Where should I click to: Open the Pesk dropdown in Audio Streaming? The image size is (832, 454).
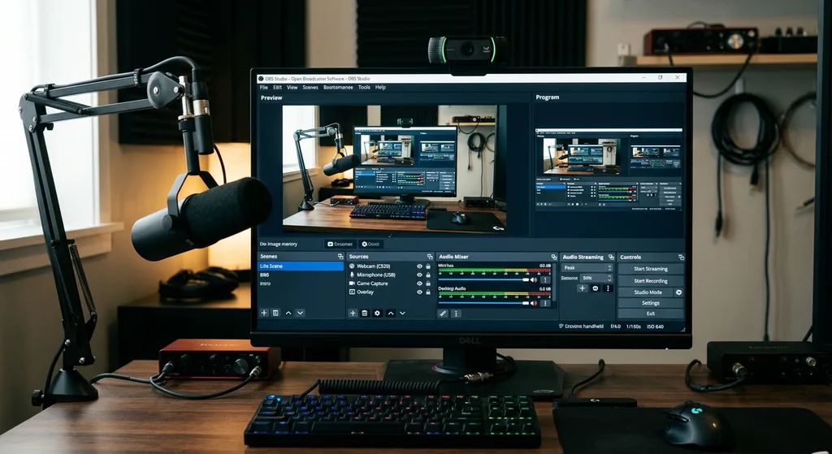click(x=587, y=268)
